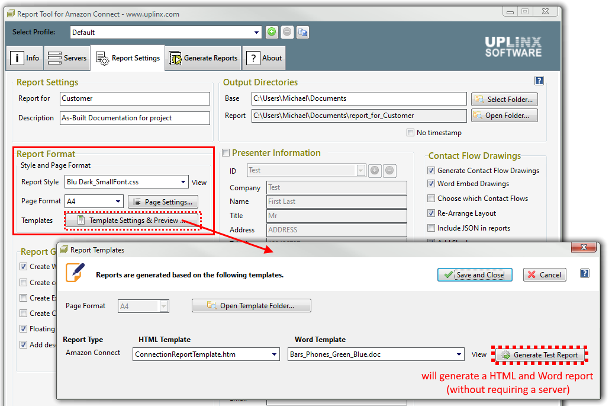
Task: Open the HTML Template dropdown
Action: pyautogui.click(x=275, y=354)
